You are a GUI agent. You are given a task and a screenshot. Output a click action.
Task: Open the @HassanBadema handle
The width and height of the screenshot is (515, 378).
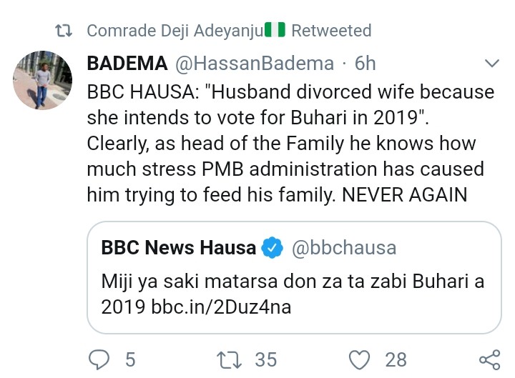(x=255, y=64)
